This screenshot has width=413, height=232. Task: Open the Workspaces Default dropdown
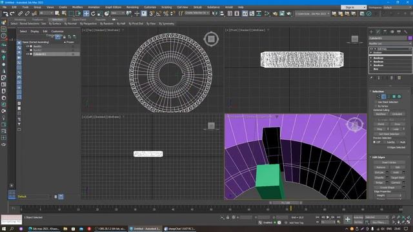397,7
